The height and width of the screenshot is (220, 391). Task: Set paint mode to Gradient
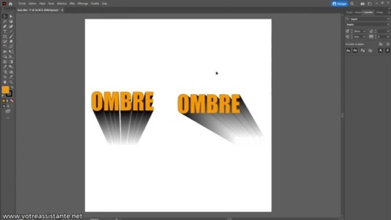point(7,101)
